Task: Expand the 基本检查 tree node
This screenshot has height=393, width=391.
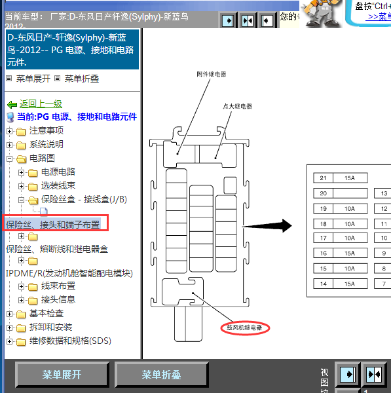Action: coord(10,314)
